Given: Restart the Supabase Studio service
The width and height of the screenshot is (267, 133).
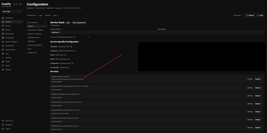Looking at the screenshot, I should point(258,88).
